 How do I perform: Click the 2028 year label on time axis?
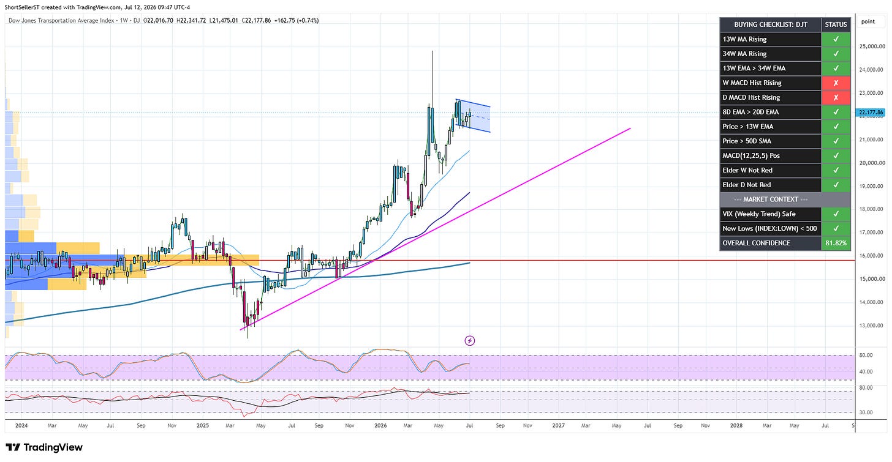[736, 425]
